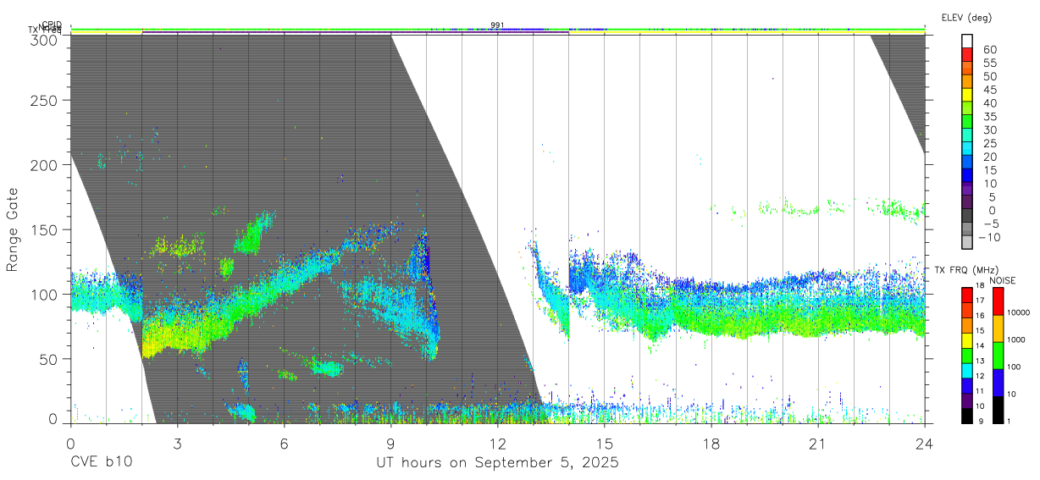Click the '50' Range Gate tick
The width and height of the screenshot is (1040, 480).
tap(47, 358)
